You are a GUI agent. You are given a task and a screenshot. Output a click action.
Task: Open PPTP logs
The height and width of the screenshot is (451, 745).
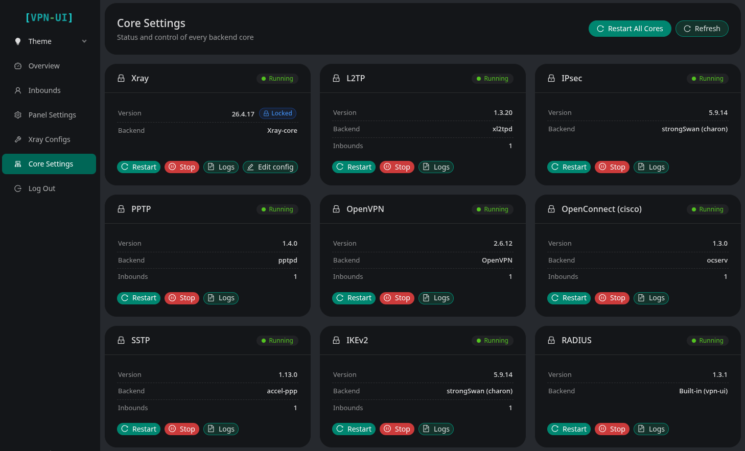point(221,298)
